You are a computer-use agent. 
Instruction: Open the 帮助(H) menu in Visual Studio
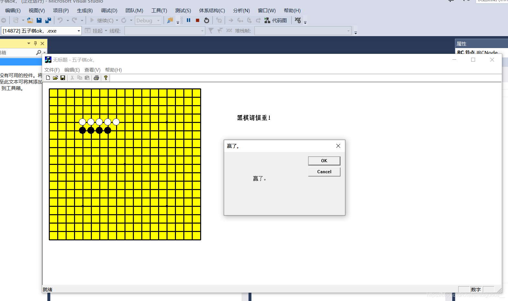pyautogui.click(x=292, y=11)
